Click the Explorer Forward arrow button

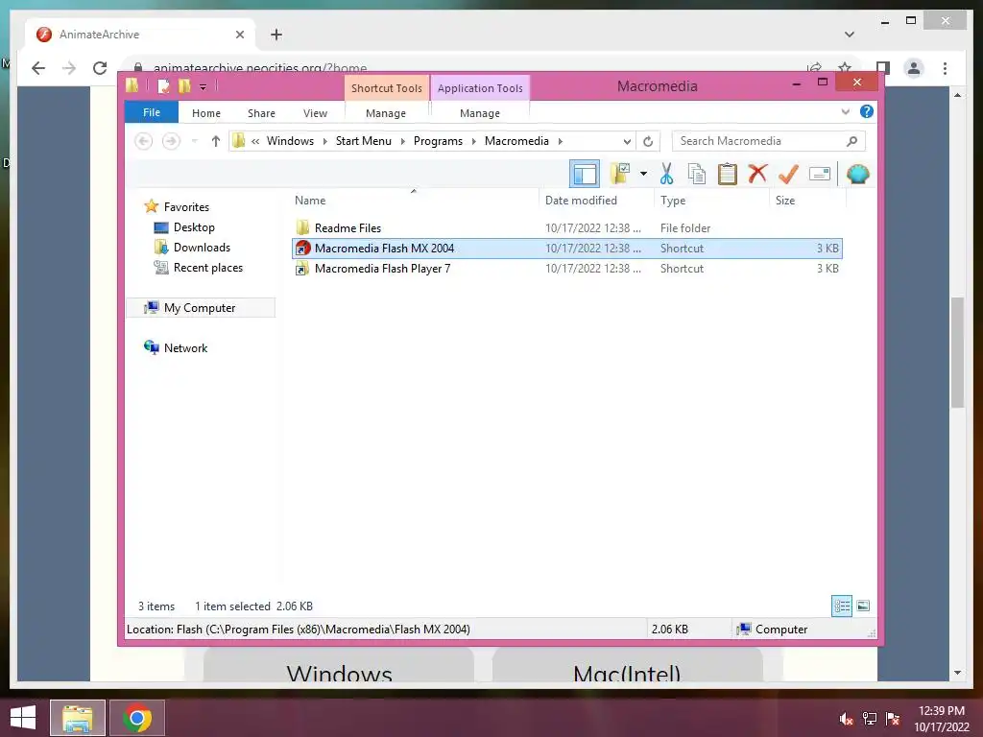click(171, 141)
